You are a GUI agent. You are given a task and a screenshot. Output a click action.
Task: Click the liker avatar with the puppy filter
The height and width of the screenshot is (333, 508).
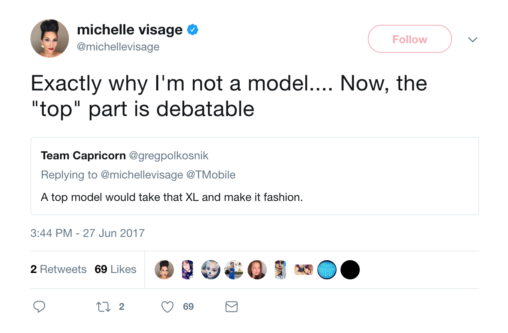(x=210, y=270)
